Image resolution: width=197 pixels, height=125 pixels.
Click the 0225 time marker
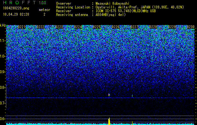[97, 27]
